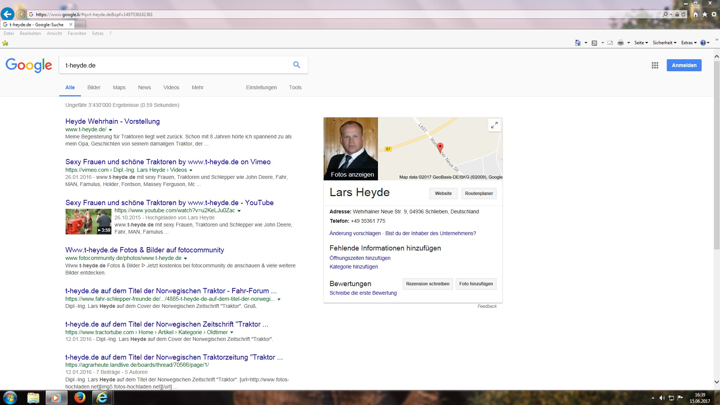Image resolution: width=720 pixels, height=405 pixels.
Task: Click the RSS feeds icon
Action: [594, 43]
